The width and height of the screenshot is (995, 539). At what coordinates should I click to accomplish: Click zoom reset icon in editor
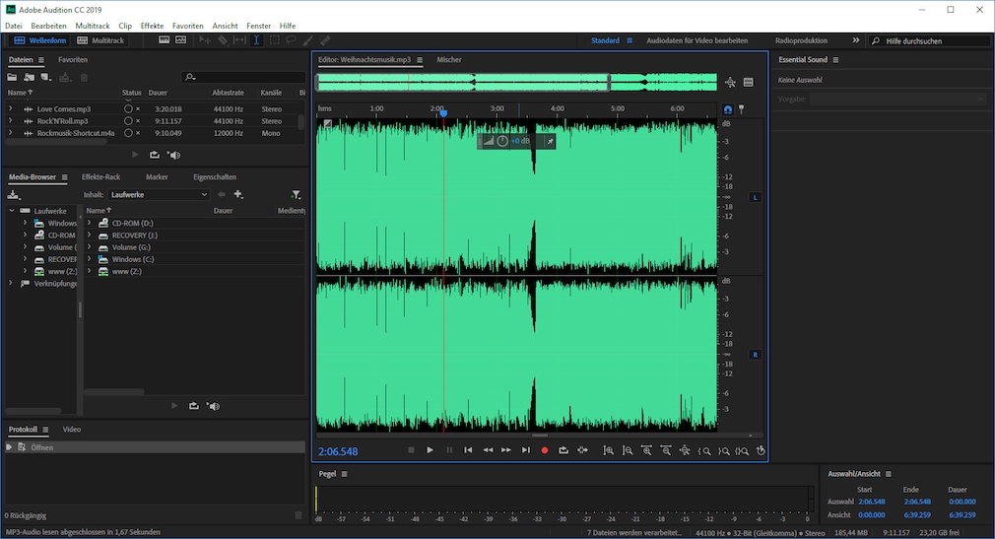pos(761,450)
